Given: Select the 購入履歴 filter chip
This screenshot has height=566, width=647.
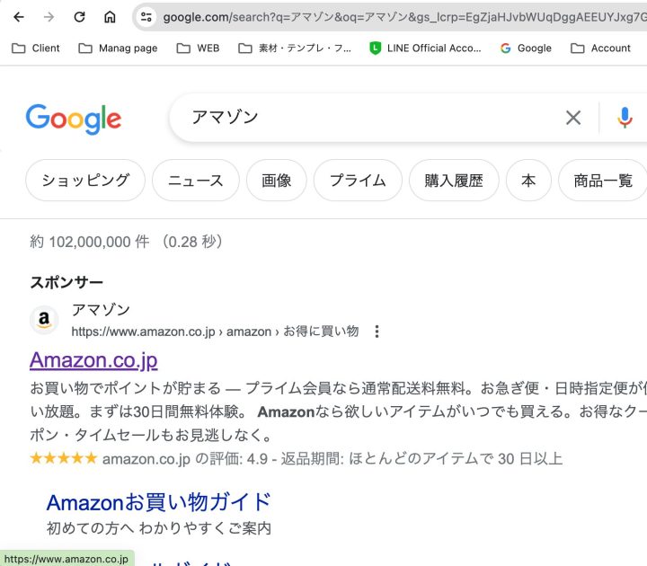Looking at the screenshot, I should click(454, 181).
